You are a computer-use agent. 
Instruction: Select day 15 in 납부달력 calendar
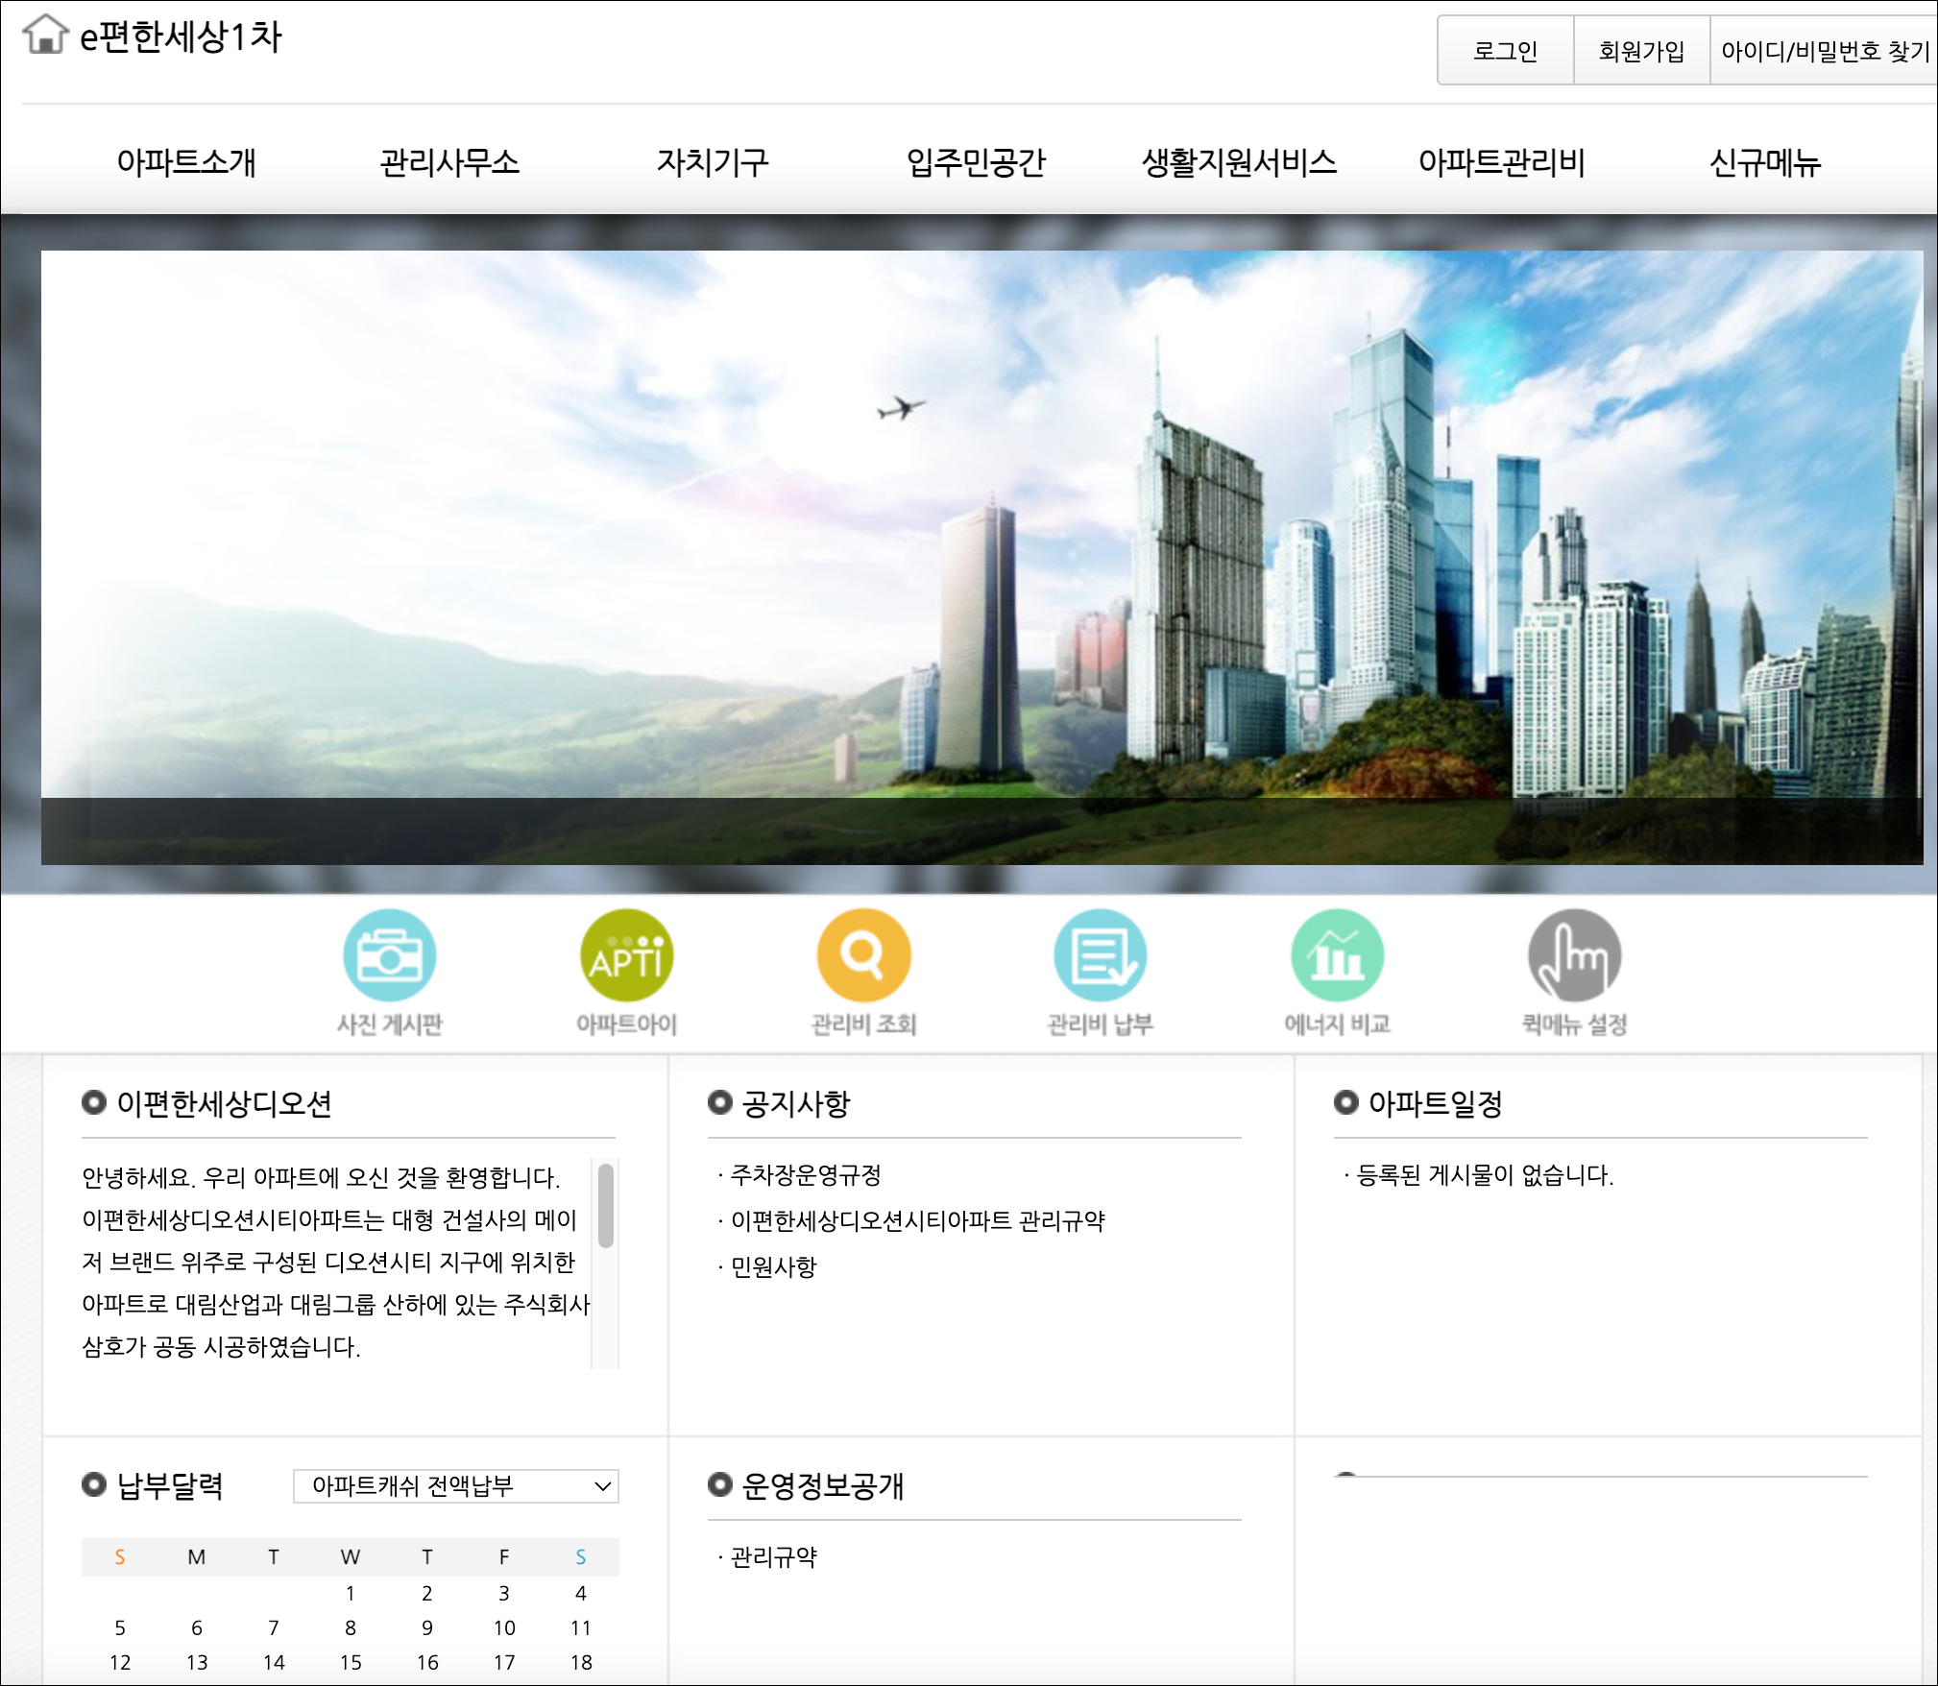click(x=351, y=1662)
